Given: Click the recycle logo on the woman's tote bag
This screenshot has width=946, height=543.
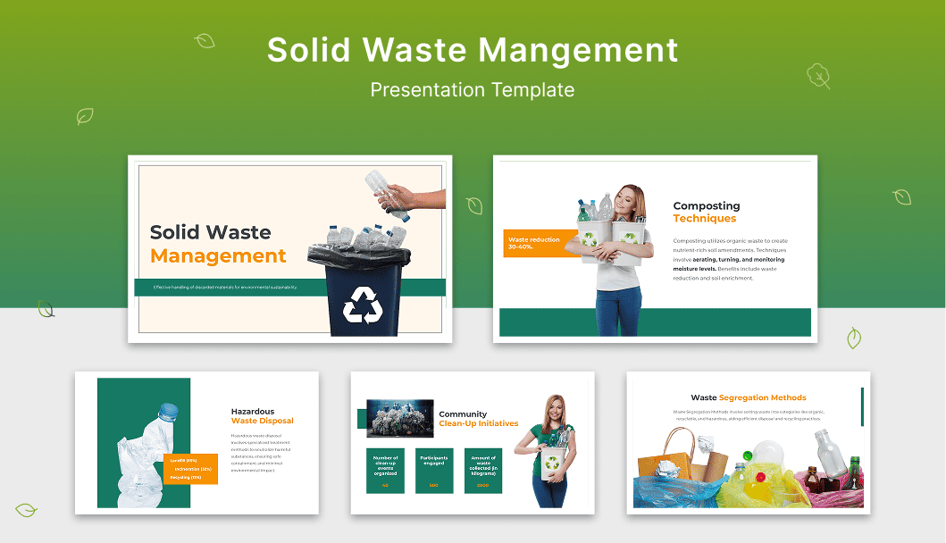Looking at the screenshot, I should [552, 461].
